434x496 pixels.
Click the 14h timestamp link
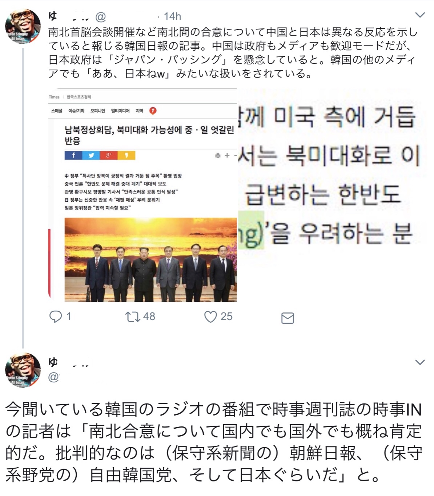[172, 16]
